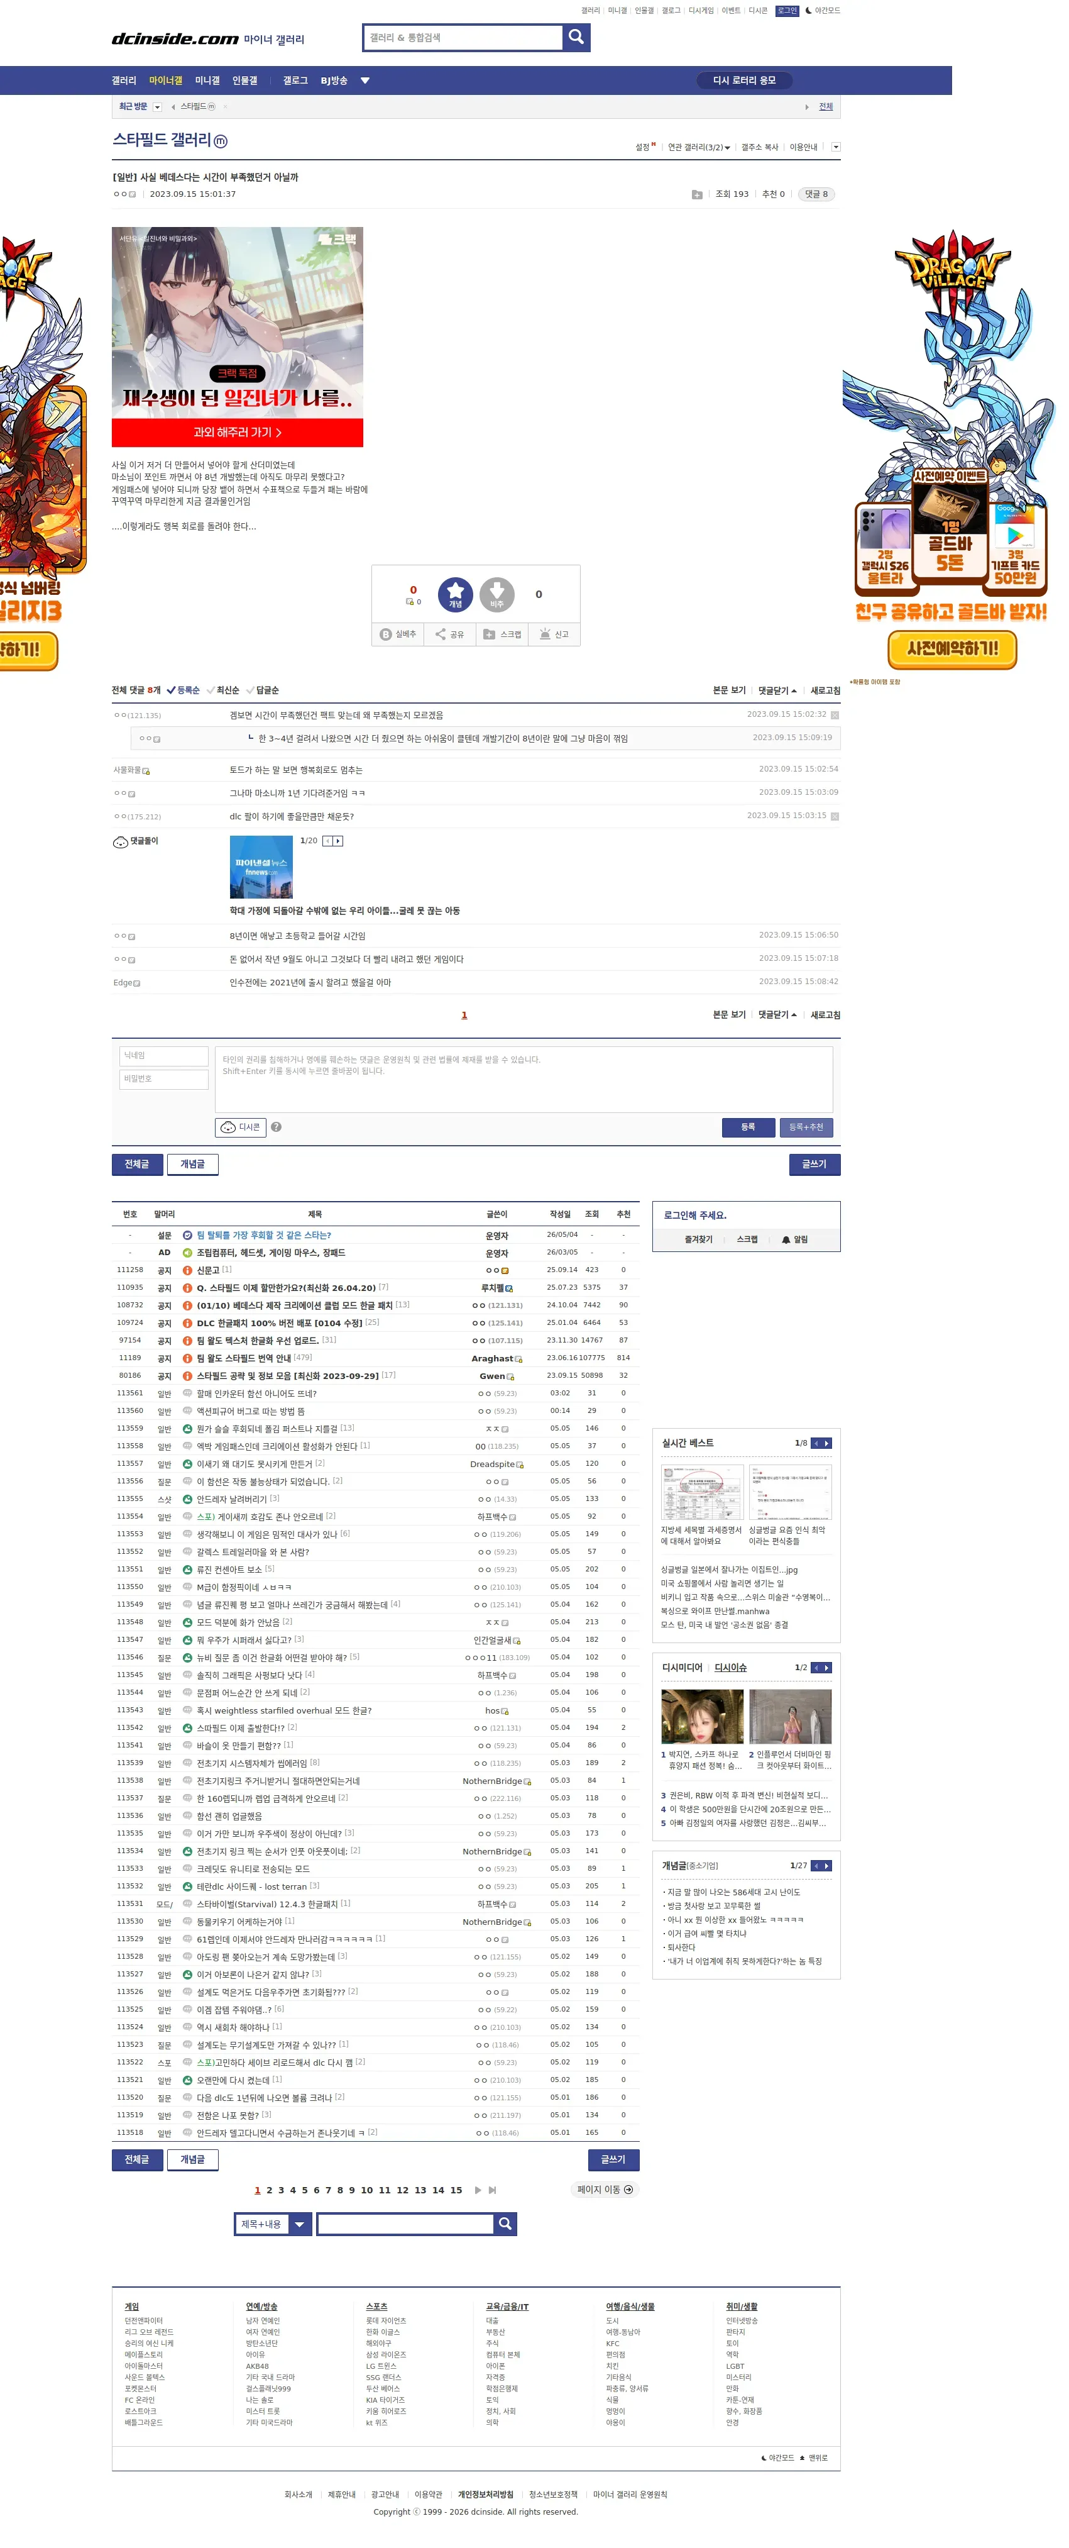Screen dimensions: 1069x2548
Task: Go to page 2 of the post list
Action: [269, 2190]
